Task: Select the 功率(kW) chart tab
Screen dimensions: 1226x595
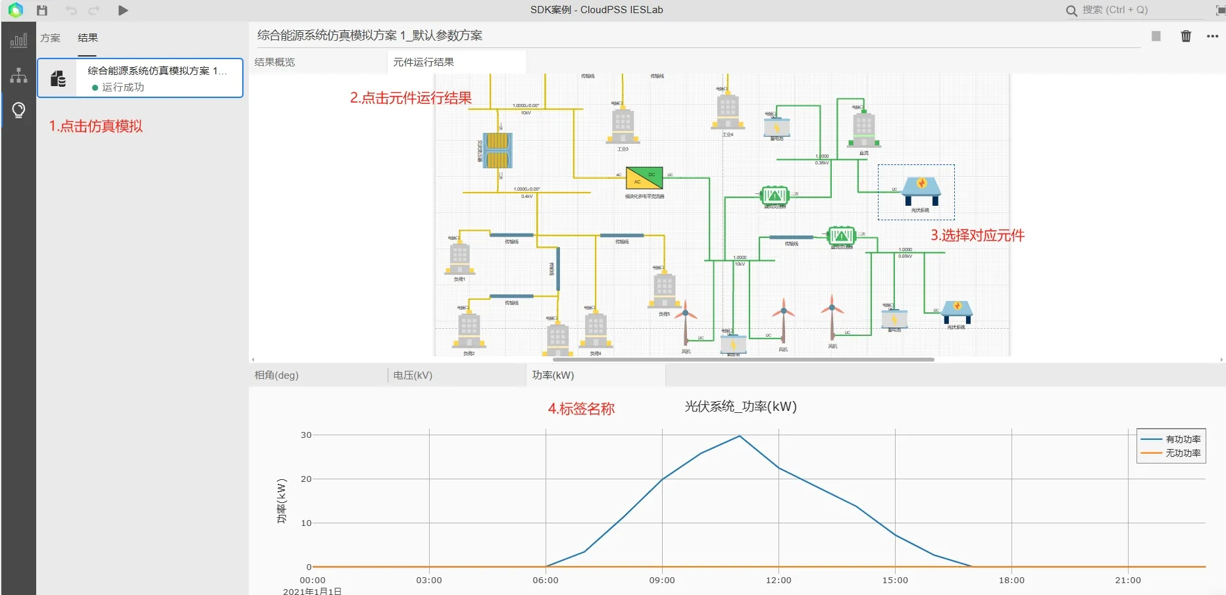Action: point(596,375)
